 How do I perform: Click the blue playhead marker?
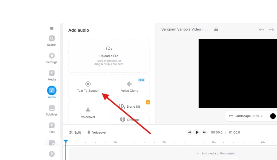[66, 141]
